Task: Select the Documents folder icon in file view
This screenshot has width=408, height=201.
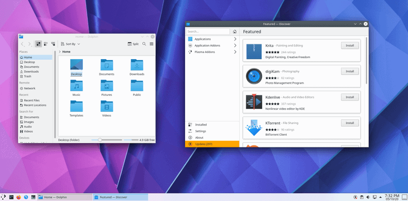Action: pos(107,65)
